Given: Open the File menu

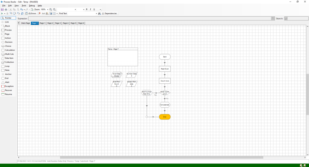Looking at the screenshot, I should (4, 6).
